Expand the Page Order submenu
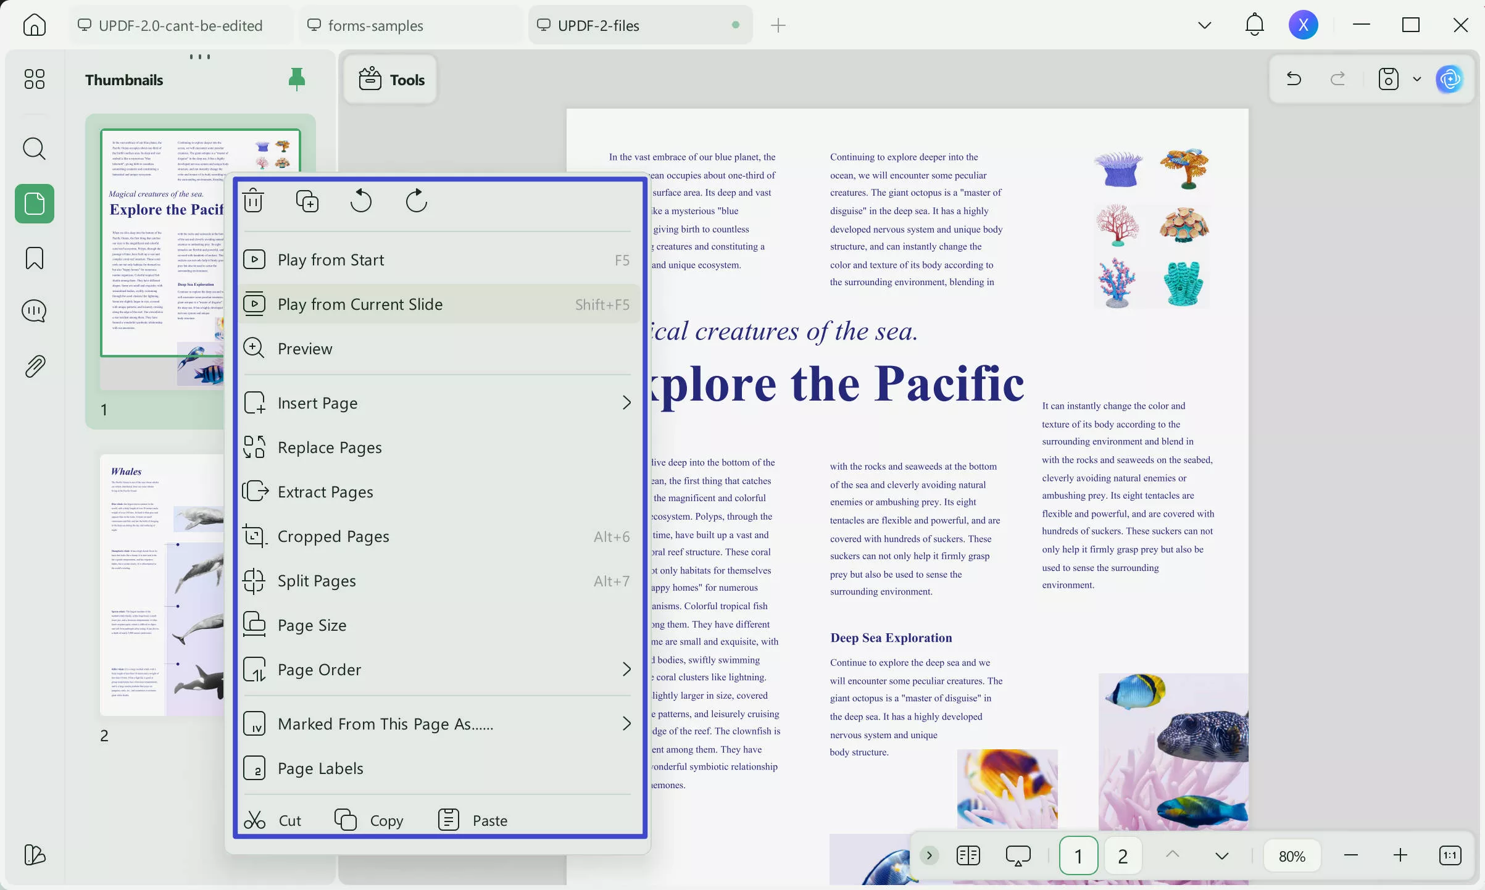Screen dimensions: 1485x890 click(626, 669)
